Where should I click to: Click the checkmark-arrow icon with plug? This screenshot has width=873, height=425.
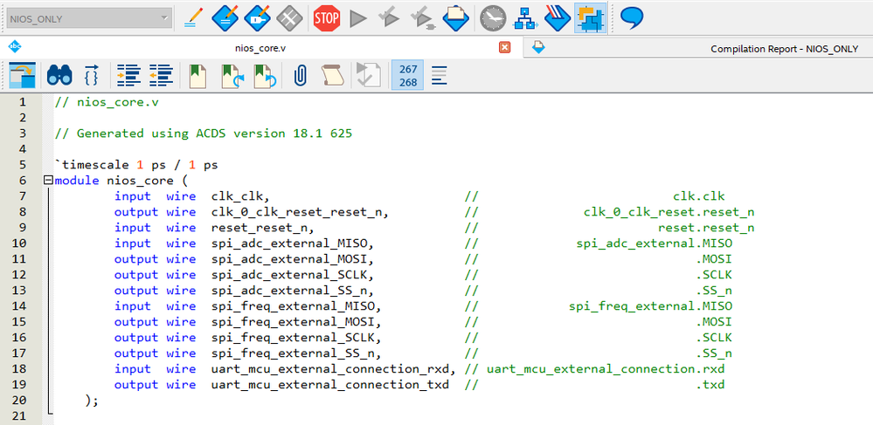click(x=422, y=19)
